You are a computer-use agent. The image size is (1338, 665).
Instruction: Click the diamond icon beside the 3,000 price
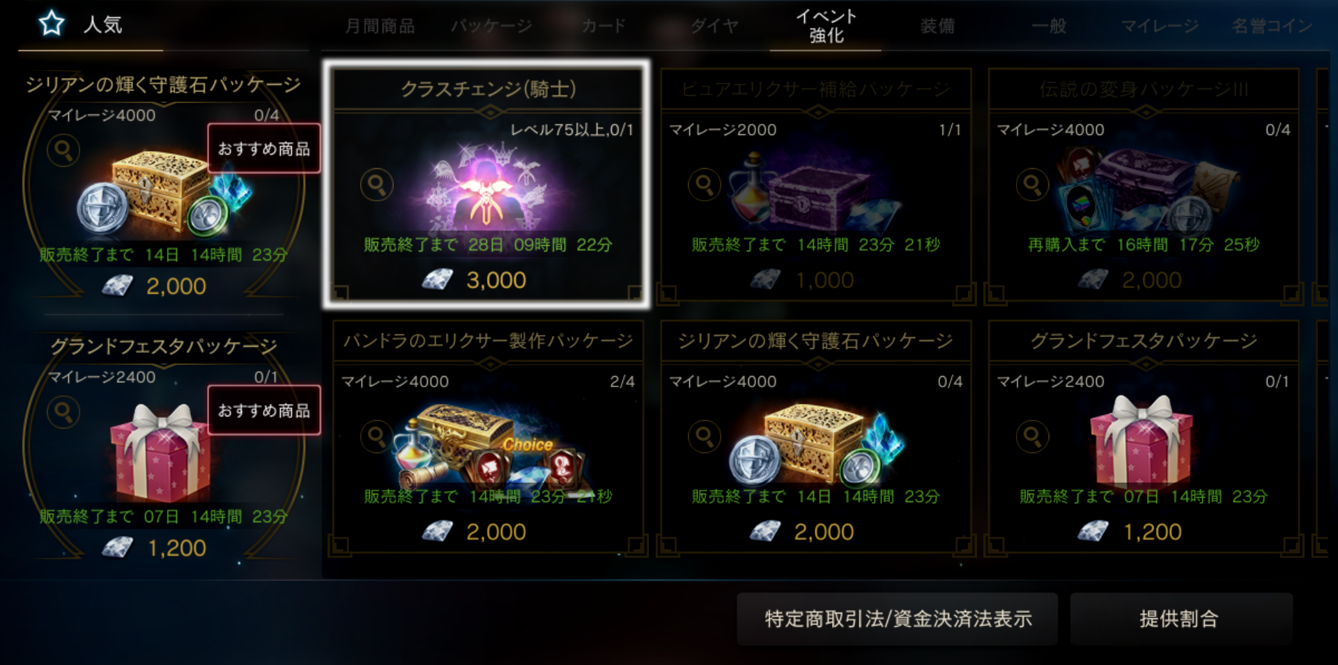coord(438,280)
